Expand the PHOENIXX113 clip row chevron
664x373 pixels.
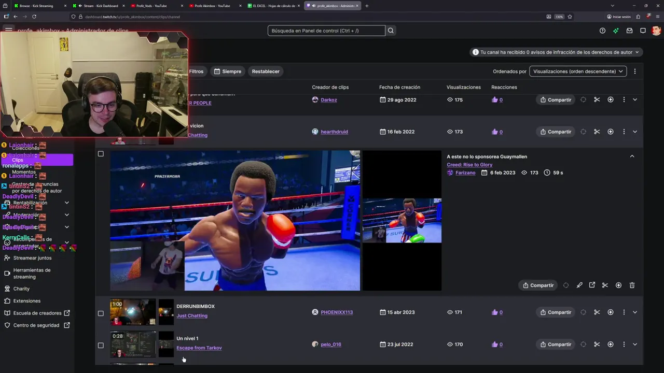click(x=635, y=312)
